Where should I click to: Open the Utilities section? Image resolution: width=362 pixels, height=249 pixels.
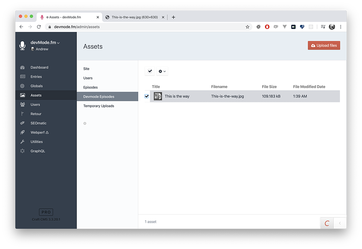click(x=37, y=142)
